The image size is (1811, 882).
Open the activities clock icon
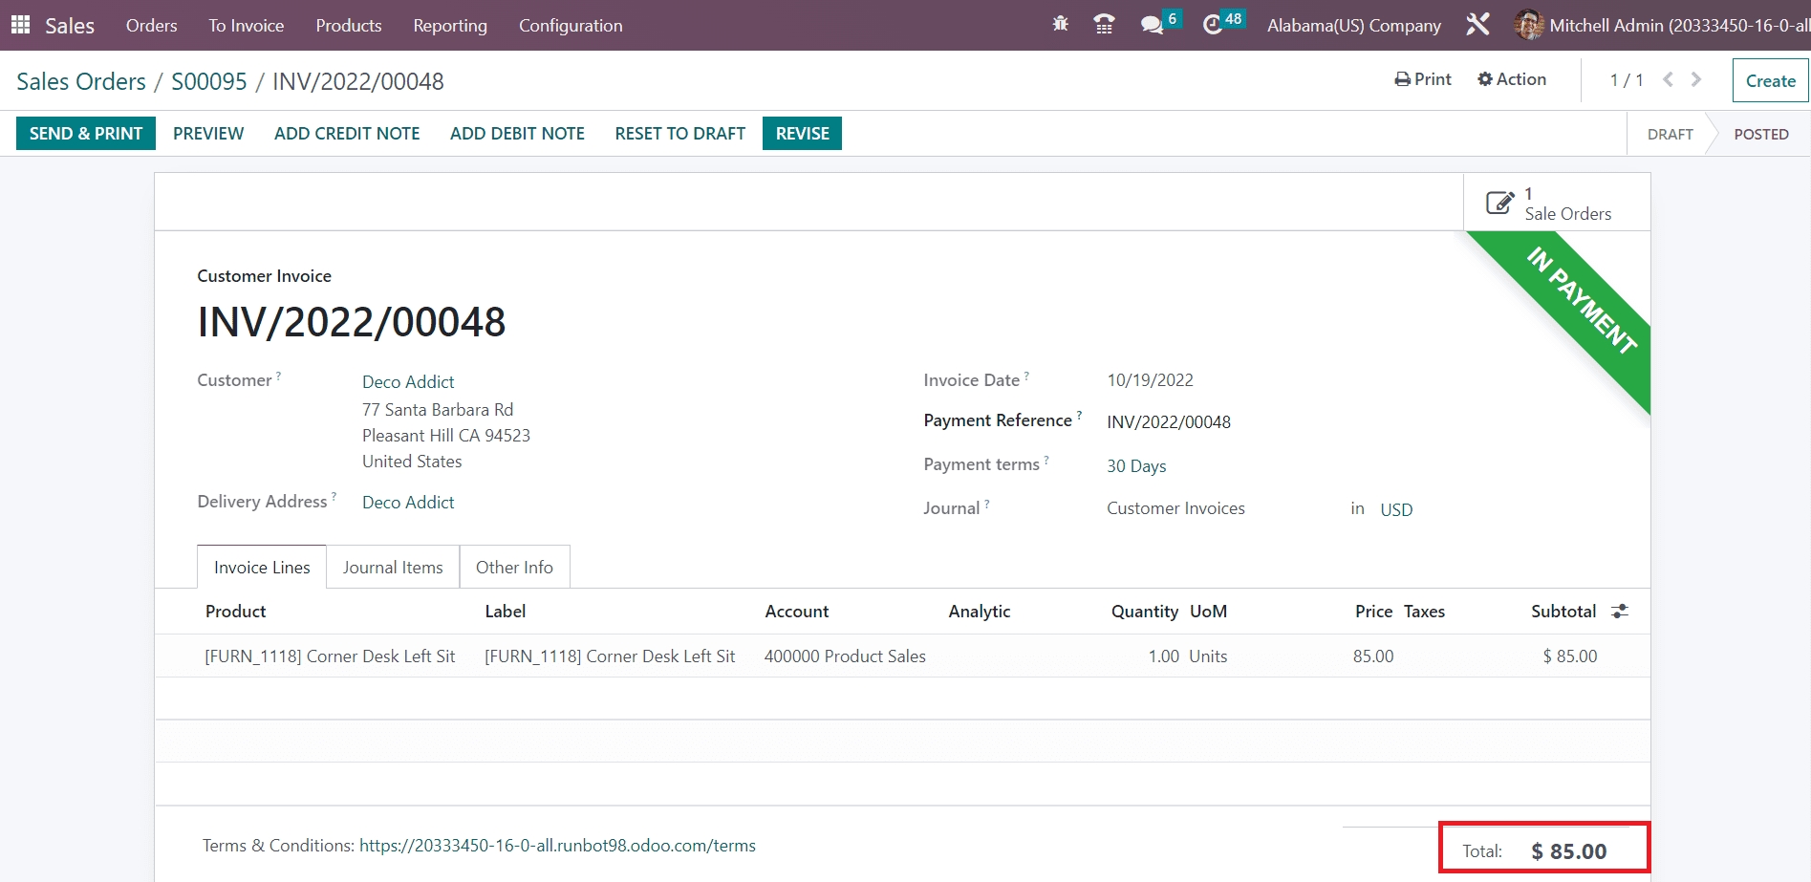[x=1213, y=25]
